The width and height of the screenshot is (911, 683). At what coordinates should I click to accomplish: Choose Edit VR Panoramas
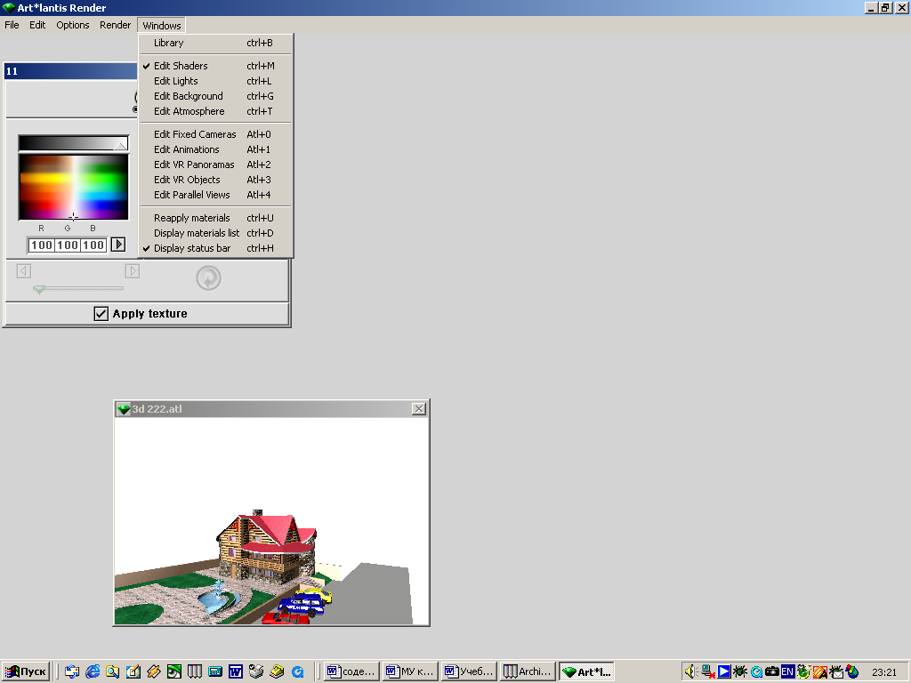216,165
